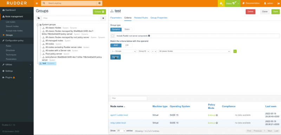This screenshot has width=281, height=135.
Task: Click the Plugins warning triangle icon
Action: pyautogui.click(x=14, y=78)
